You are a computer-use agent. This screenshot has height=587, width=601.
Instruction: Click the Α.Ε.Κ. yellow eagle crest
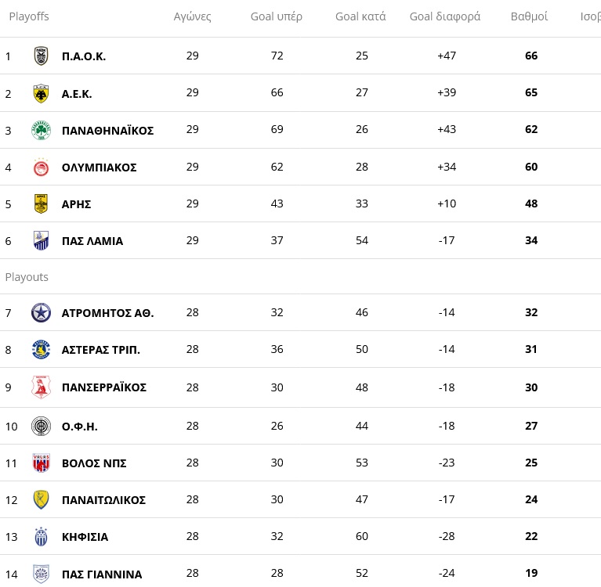tap(41, 93)
